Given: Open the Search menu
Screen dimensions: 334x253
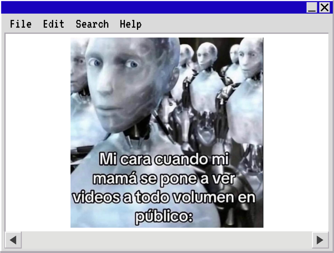Looking at the screenshot, I should click(92, 24).
